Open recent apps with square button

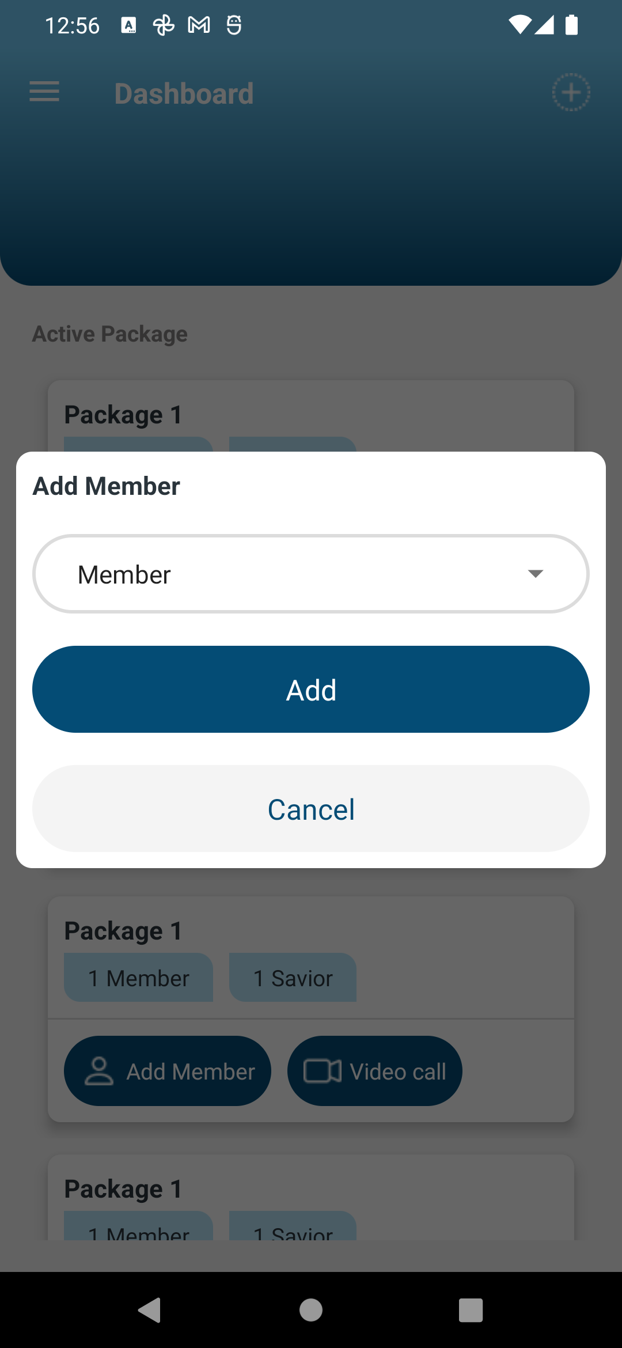[471, 1310]
